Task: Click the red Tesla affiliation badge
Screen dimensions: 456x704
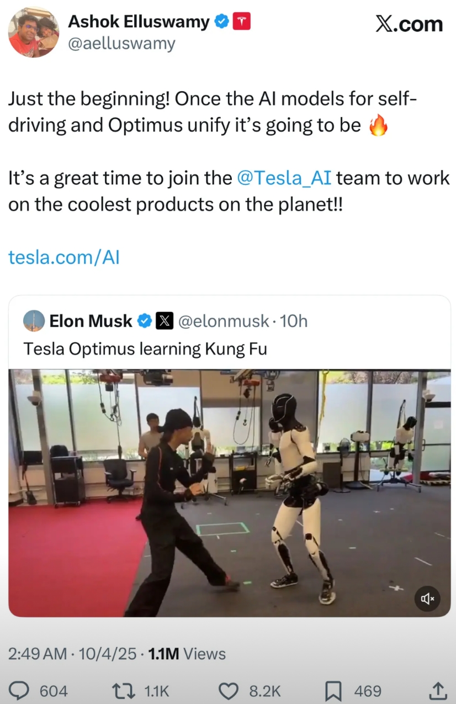Action: [242, 22]
